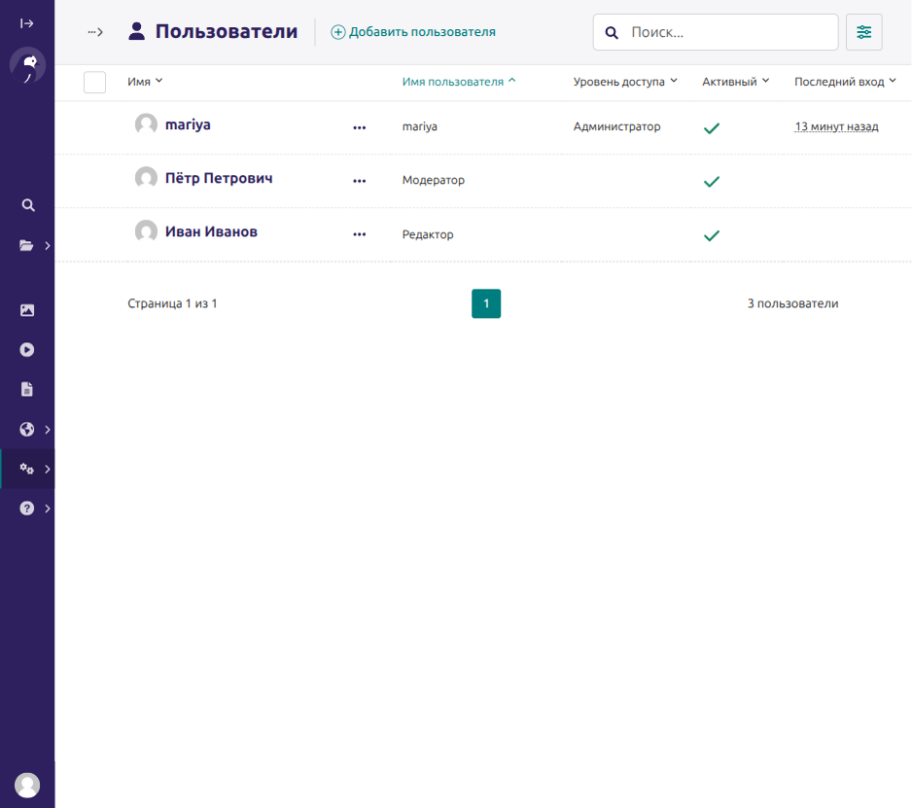Click the 13 минут назад timestamp
This screenshot has height=808, width=912.
tap(836, 126)
